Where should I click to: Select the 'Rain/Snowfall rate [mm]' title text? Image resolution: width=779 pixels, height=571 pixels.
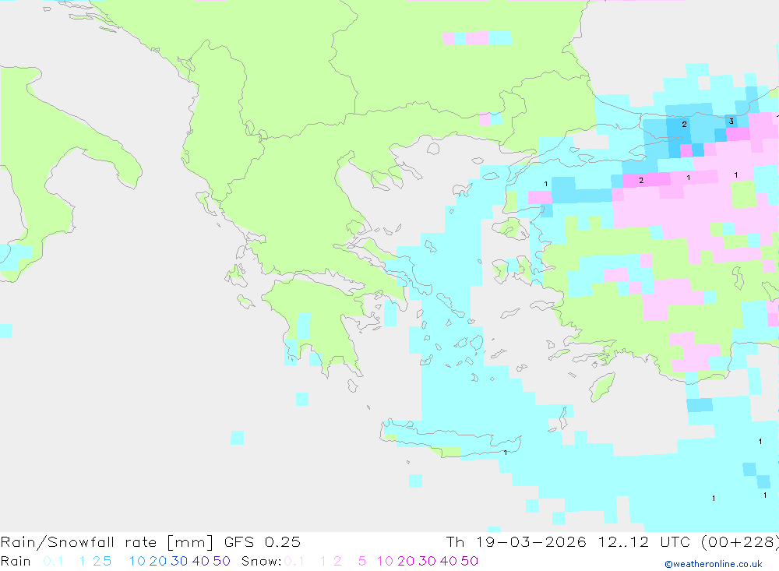click(x=107, y=542)
